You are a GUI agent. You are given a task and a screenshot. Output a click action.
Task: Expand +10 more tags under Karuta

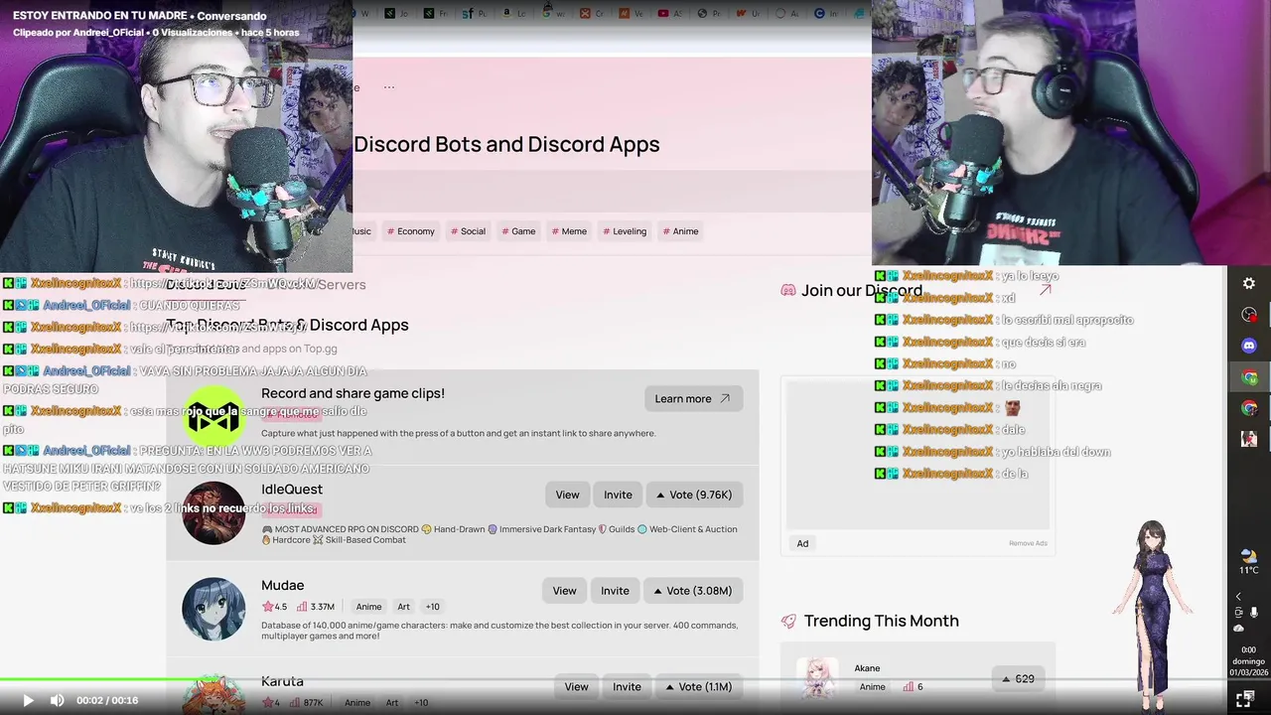[421, 703]
